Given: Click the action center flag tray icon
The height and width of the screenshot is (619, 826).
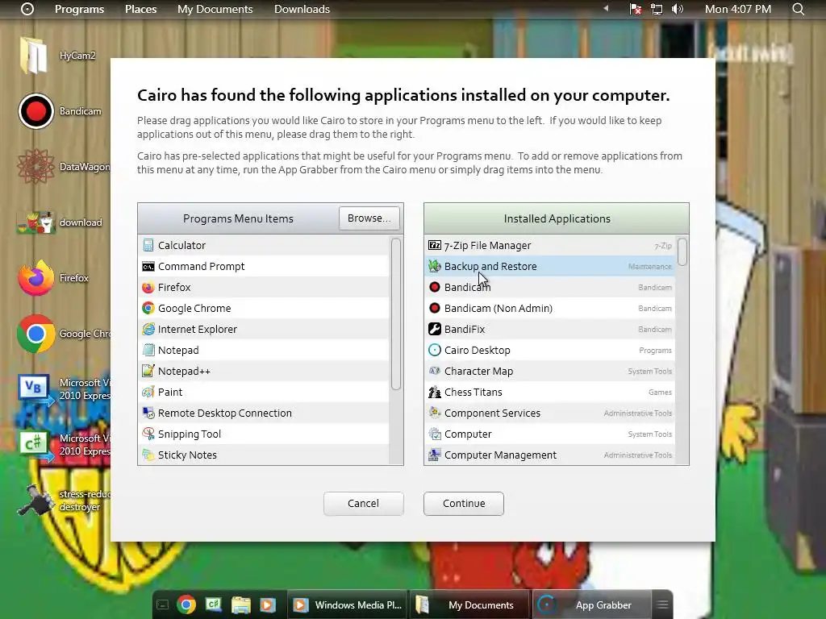Looking at the screenshot, I should point(636,9).
